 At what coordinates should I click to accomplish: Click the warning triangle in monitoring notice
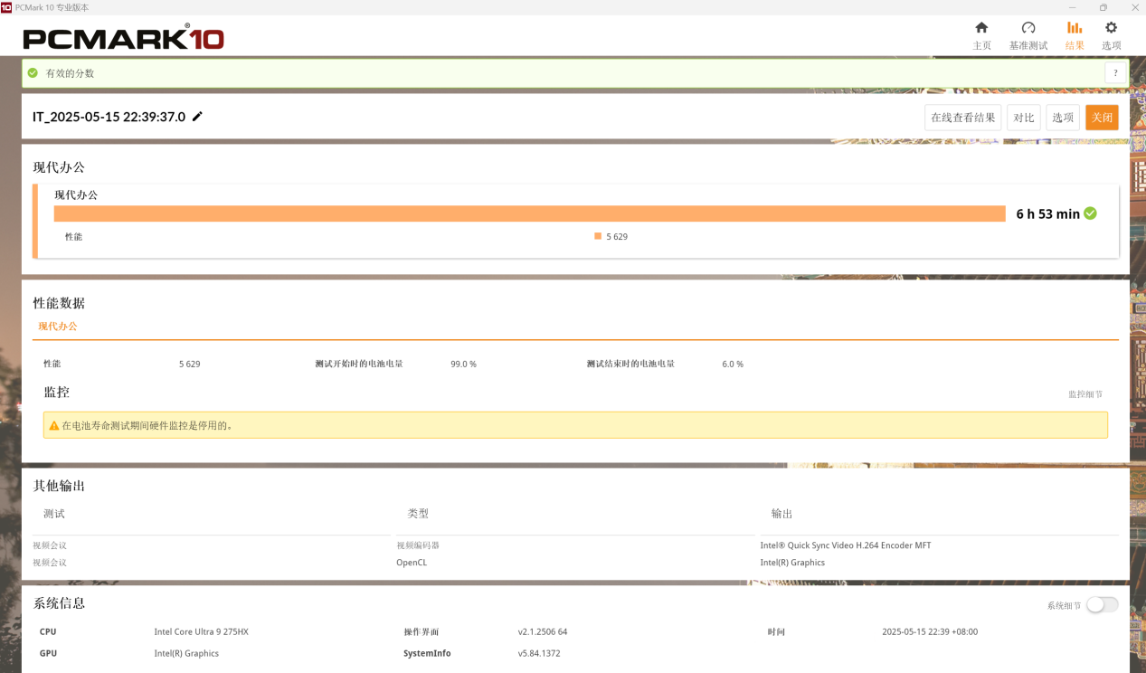[x=54, y=425]
